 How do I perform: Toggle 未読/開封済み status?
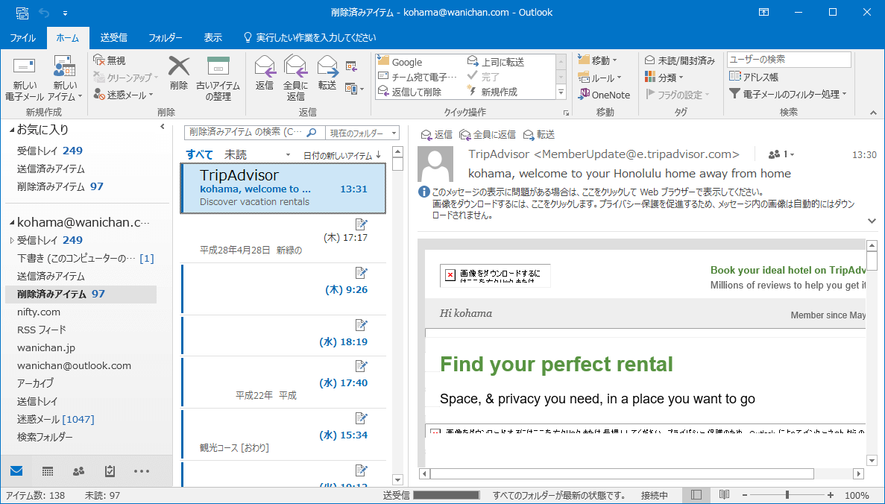pyautogui.click(x=679, y=60)
